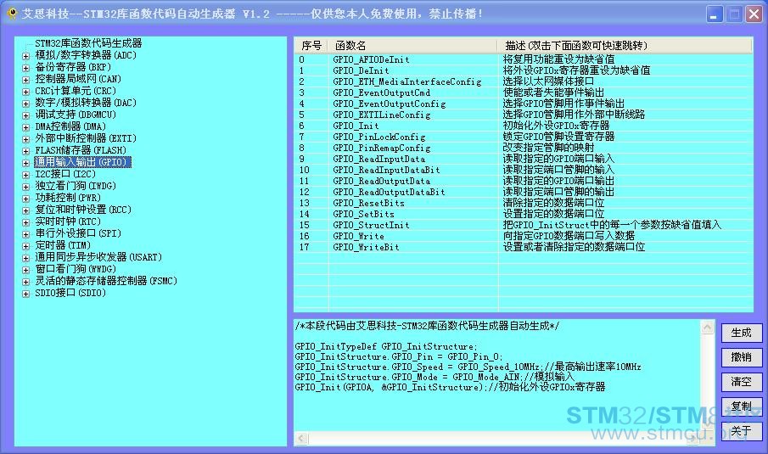The image size is (768, 454).
Task: Select the GPIO_AFIODeInit function row
Action: [523, 59]
